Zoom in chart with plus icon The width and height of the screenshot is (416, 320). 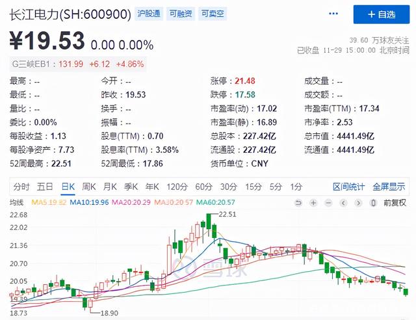tap(313, 203)
